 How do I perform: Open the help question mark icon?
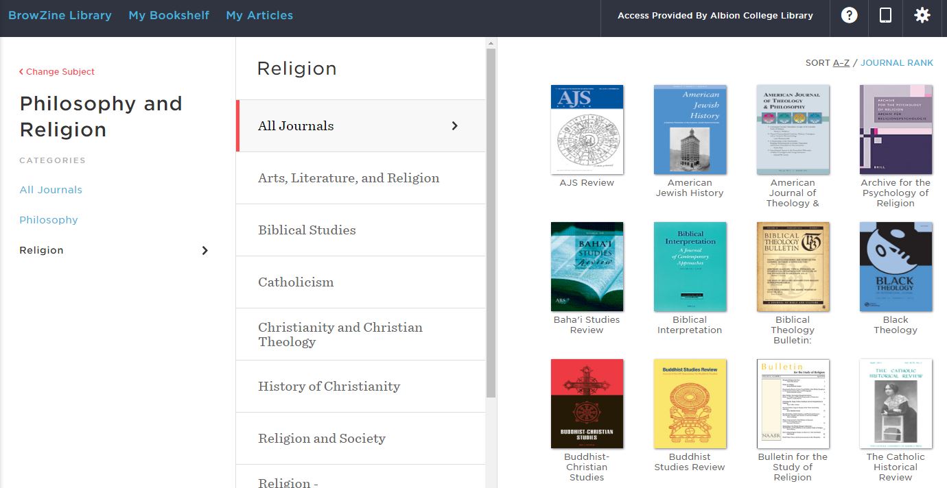[849, 15]
